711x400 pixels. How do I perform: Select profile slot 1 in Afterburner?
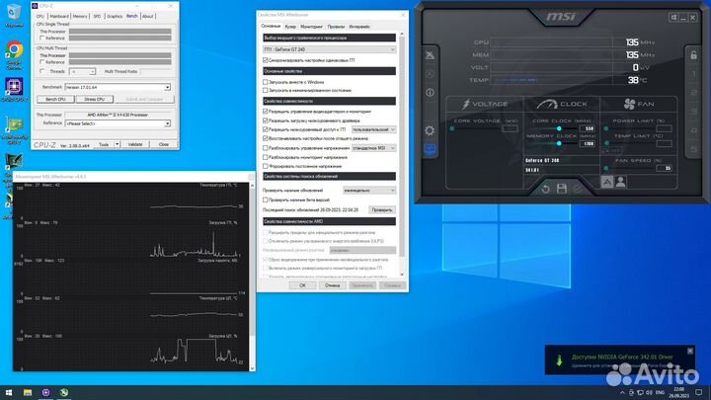693,74
